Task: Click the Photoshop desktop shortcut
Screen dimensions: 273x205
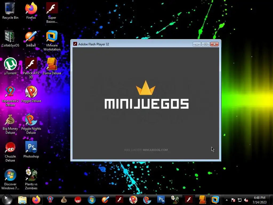Action: click(x=31, y=149)
